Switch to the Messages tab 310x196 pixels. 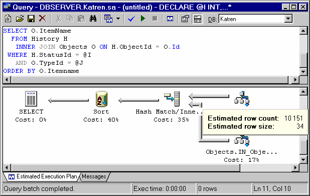(x=94, y=176)
